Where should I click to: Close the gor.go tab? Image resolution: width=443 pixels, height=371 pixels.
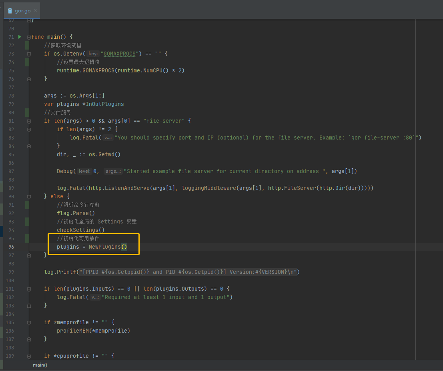35,10
